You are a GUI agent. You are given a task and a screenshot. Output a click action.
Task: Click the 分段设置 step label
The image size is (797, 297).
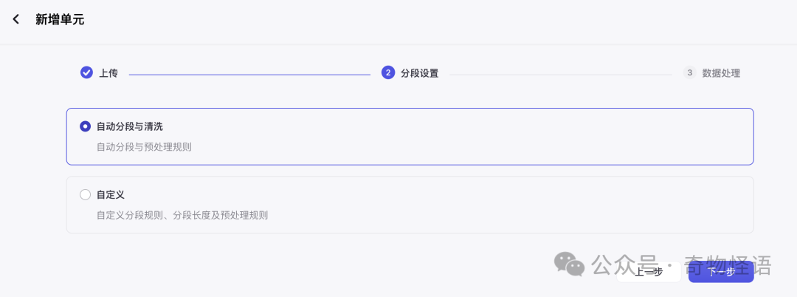419,73
